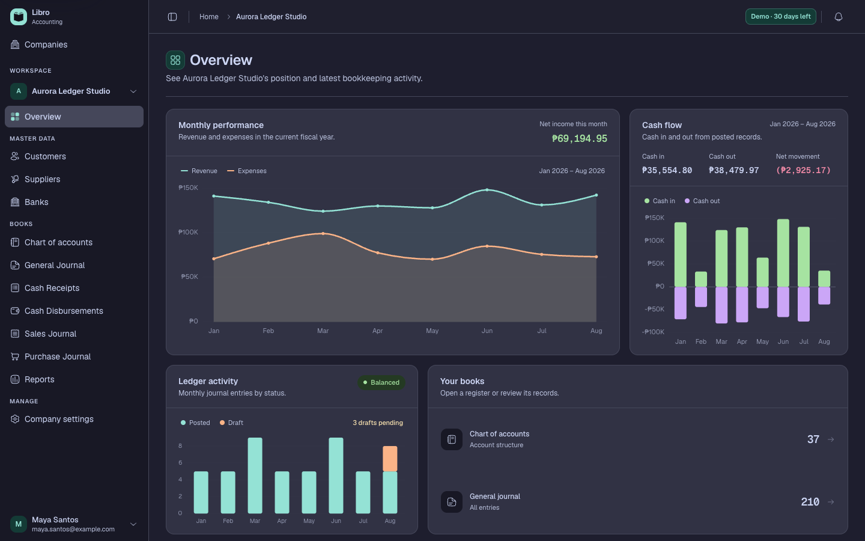Screen dimensions: 865x541
Task: Open Companies in the sidebar
Action: pos(74,44)
